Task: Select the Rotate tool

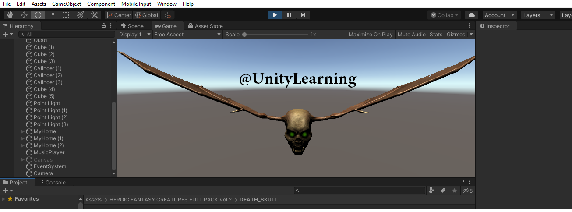Action: 38,15
